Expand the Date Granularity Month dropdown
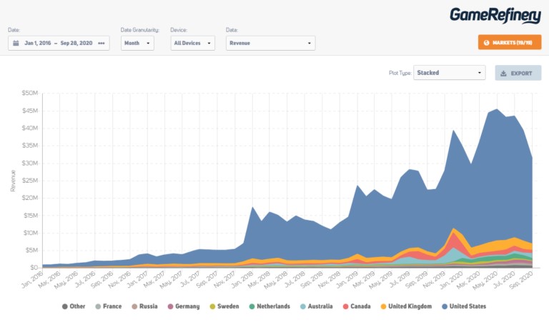This screenshot has height=322, width=549. (137, 43)
